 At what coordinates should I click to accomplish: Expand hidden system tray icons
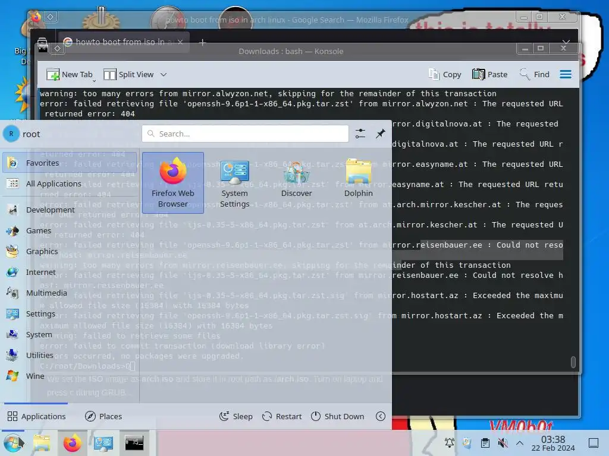pyautogui.click(x=520, y=443)
